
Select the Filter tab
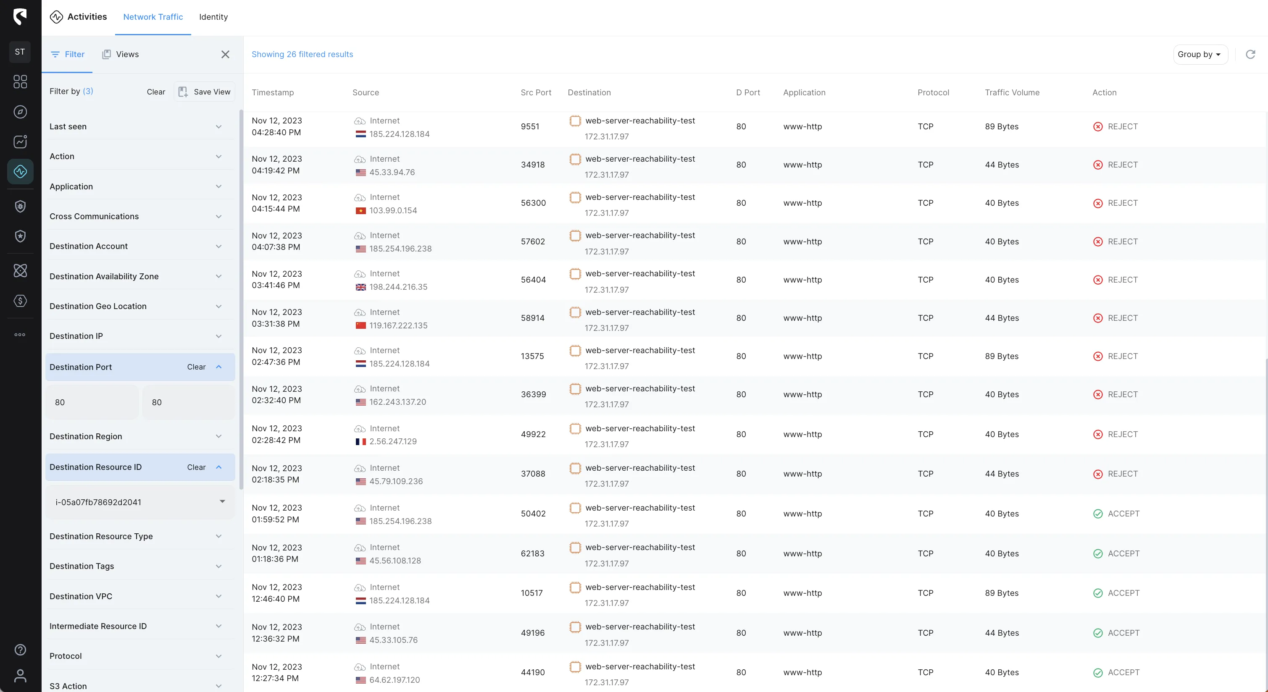(x=68, y=55)
